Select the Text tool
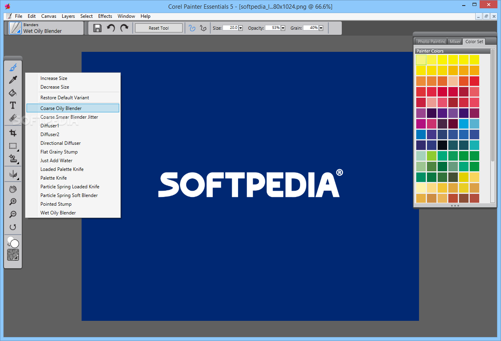 click(x=13, y=105)
